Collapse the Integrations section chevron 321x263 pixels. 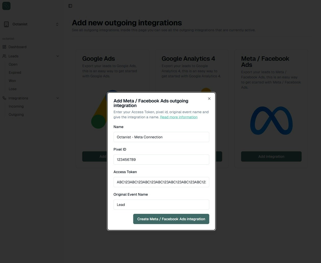[x=58, y=98]
